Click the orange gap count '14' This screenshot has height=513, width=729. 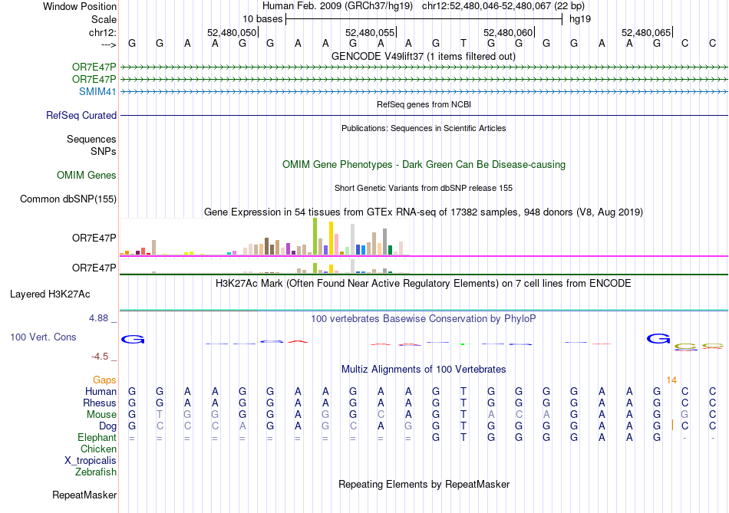pos(671,380)
